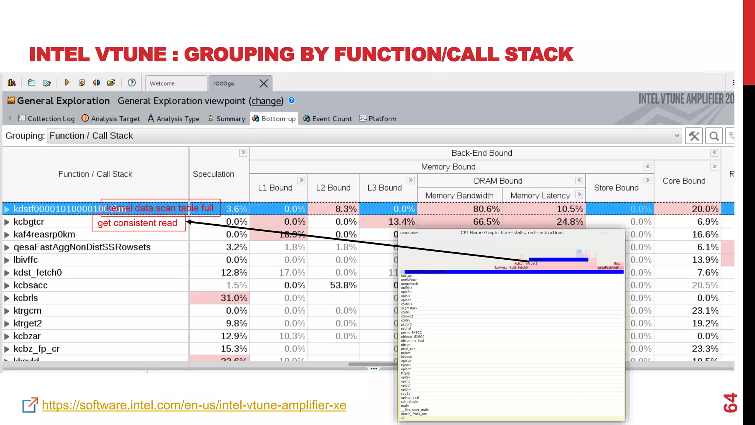Close the r000ge result tab
755x425 pixels.
(x=263, y=83)
